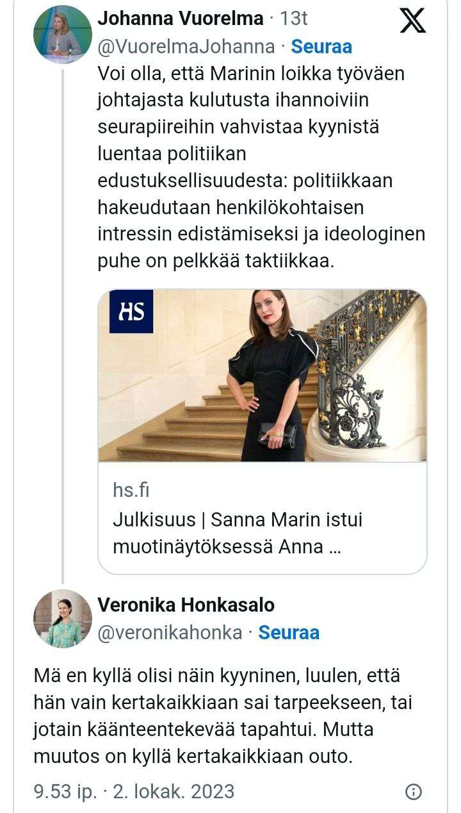Open the Sanna Marin article image
The image size is (461, 813).
(x=262, y=376)
